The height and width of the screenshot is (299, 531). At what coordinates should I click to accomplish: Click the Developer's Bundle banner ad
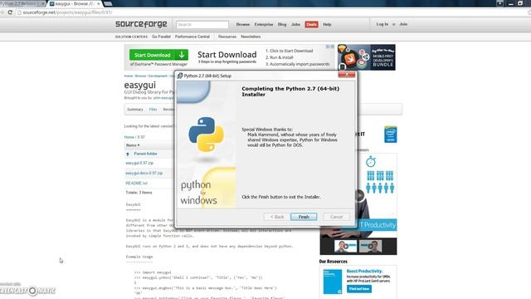(367, 57)
